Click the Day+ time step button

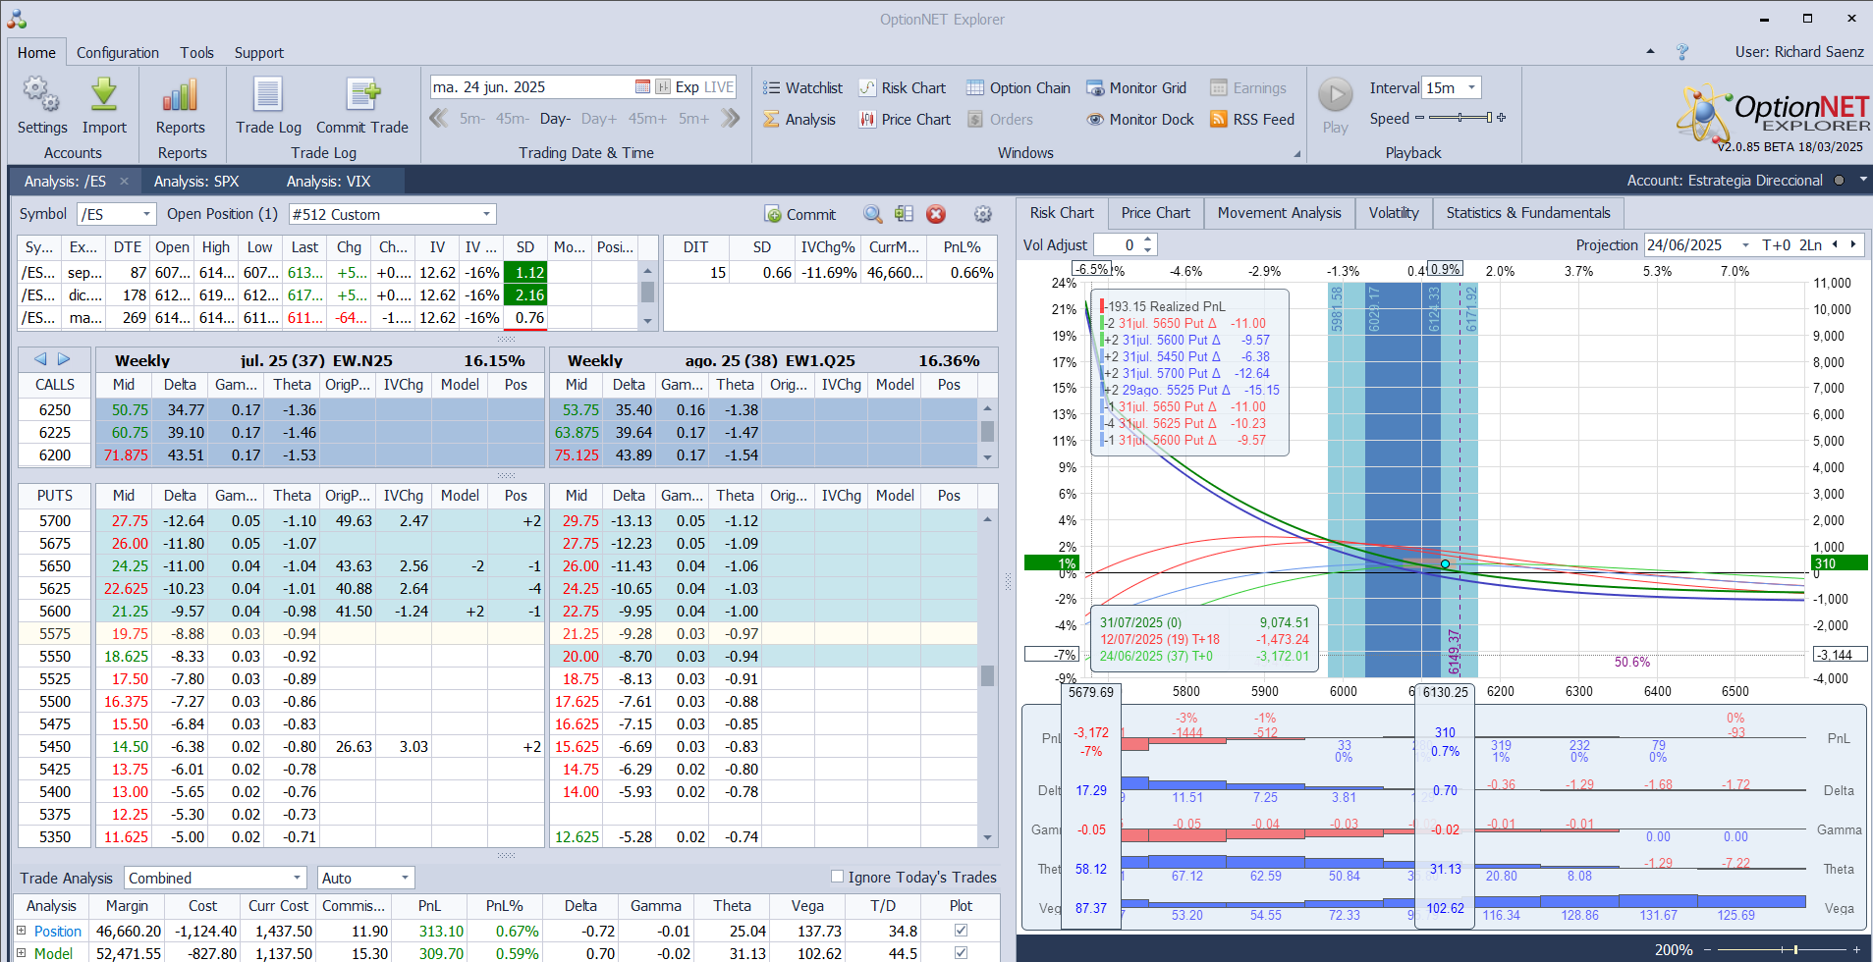(599, 119)
